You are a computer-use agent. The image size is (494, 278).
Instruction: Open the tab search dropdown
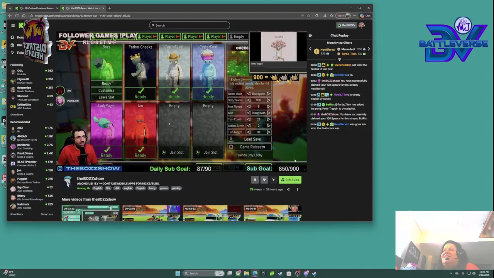coord(10,8)
